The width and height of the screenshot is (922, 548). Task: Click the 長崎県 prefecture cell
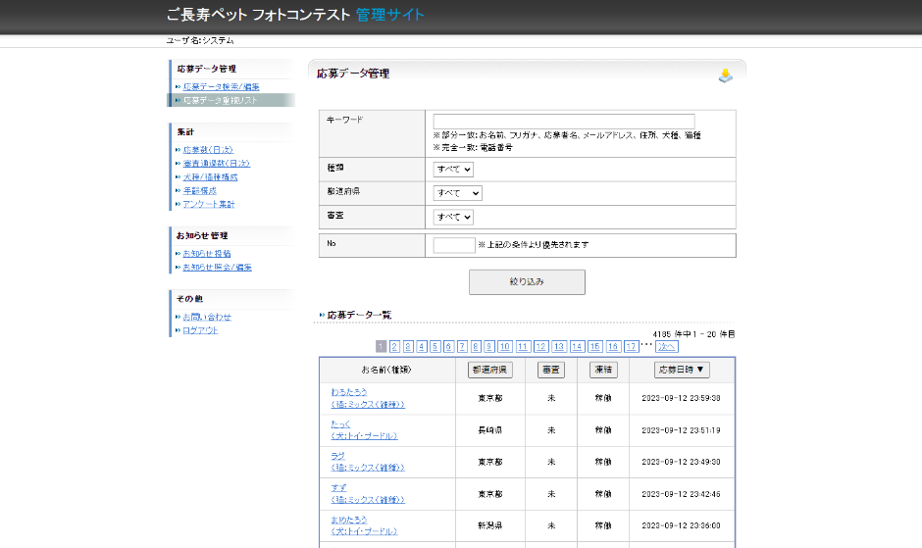[x=489, y=430]
